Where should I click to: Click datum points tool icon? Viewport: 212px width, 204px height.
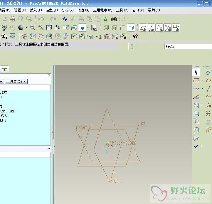tap(208, 105)
